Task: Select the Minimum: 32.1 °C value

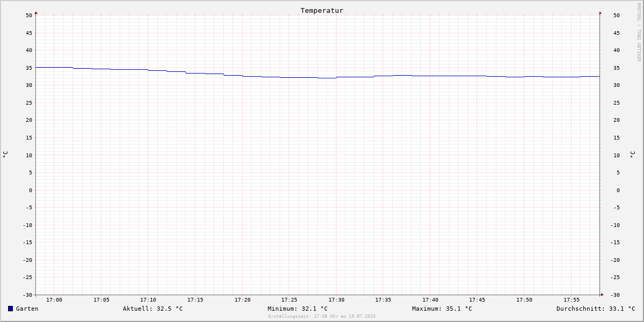Action: click(x=298, y=309)
